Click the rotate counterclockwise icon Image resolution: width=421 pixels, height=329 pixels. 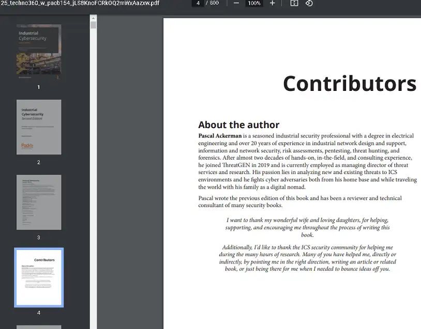(x=309, y=3)
